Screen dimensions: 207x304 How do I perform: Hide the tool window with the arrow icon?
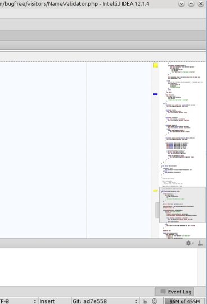200,243
